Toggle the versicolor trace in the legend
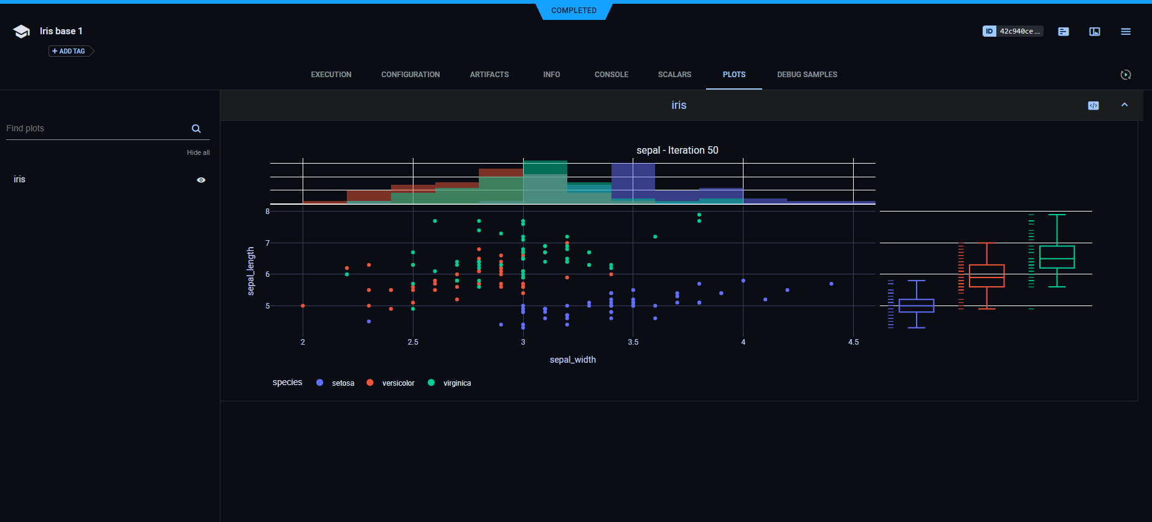The height and width of the screenshot is (522, 1152). click(398, 383)
